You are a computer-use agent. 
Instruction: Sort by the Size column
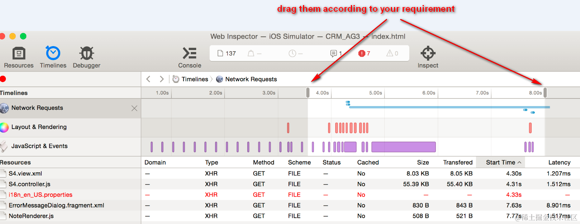[x=423, y=162]
